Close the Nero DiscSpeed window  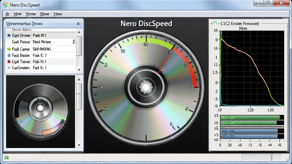pos(281,3)
